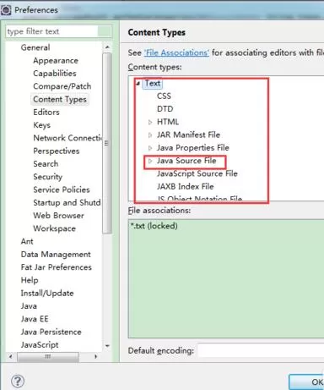Select General in the preferences tree
Screen dimensions: 324x390
pos(35,47)
